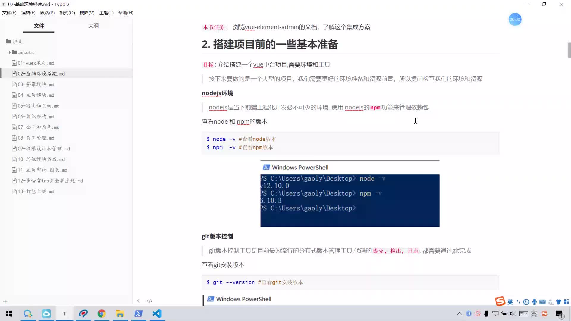The image size is (571, 321).
Task: Select 02-基础环境搭建.md file
Action: tap(66, 74)
